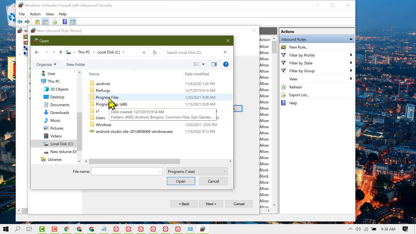Sort files by Date modified column
The width and height of the screenshot is (416, 234).
coord(197,74)
